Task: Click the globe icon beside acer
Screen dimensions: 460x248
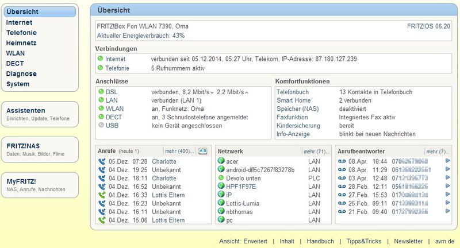Action: (x=221, y=161)
